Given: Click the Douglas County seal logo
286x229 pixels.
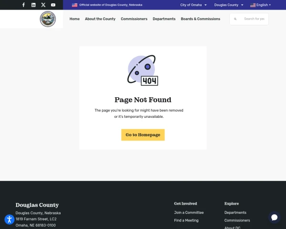Looking at the screenshot, I should [x=48, y=19].
